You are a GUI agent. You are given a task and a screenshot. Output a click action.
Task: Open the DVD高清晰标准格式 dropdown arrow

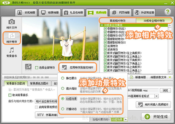157,96
